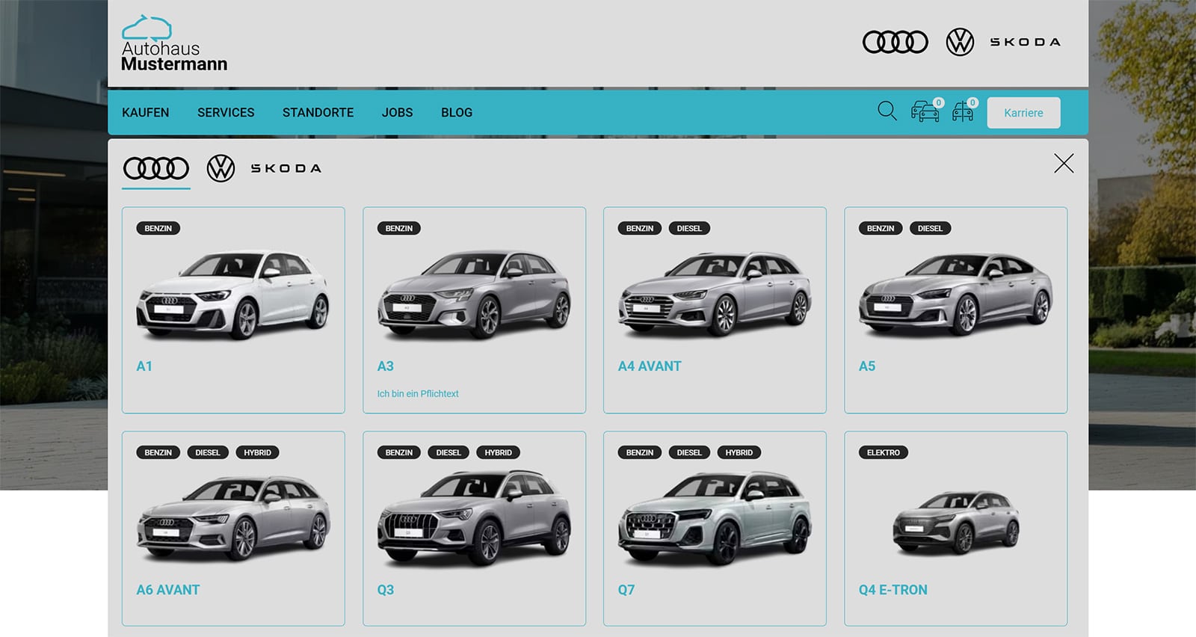Click the BENZIN tag on the A5 card
The image size is (1196, 637).
click(x=880, y=228)
